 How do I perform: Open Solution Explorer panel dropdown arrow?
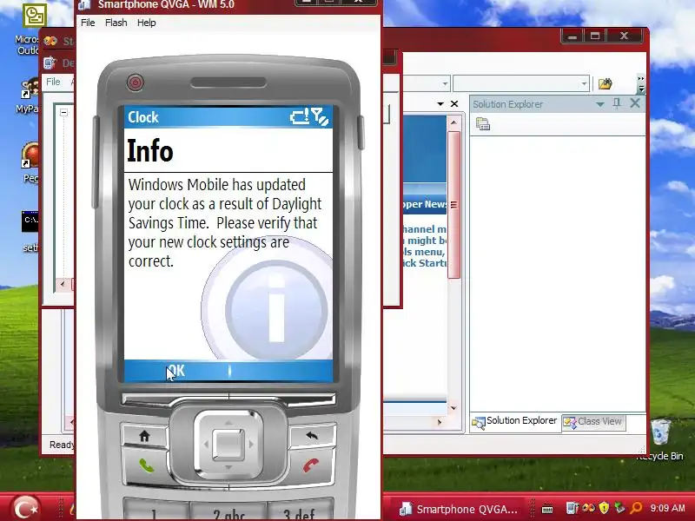599,104
